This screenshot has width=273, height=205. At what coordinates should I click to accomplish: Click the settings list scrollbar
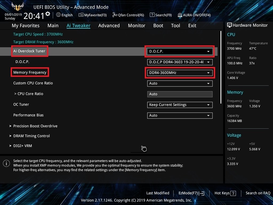(221, 67)
